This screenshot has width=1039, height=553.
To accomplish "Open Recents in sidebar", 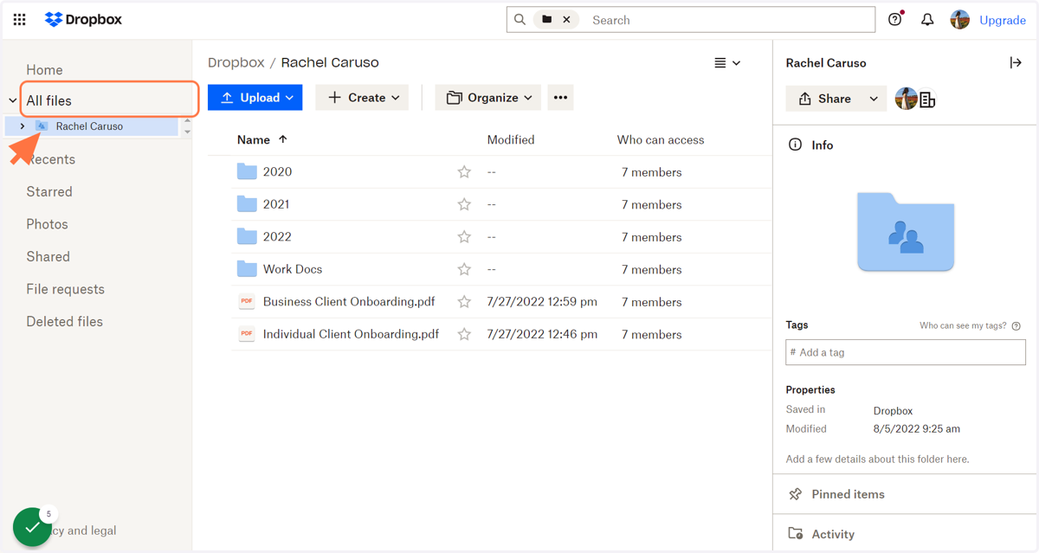I will [x=50, y=159].
